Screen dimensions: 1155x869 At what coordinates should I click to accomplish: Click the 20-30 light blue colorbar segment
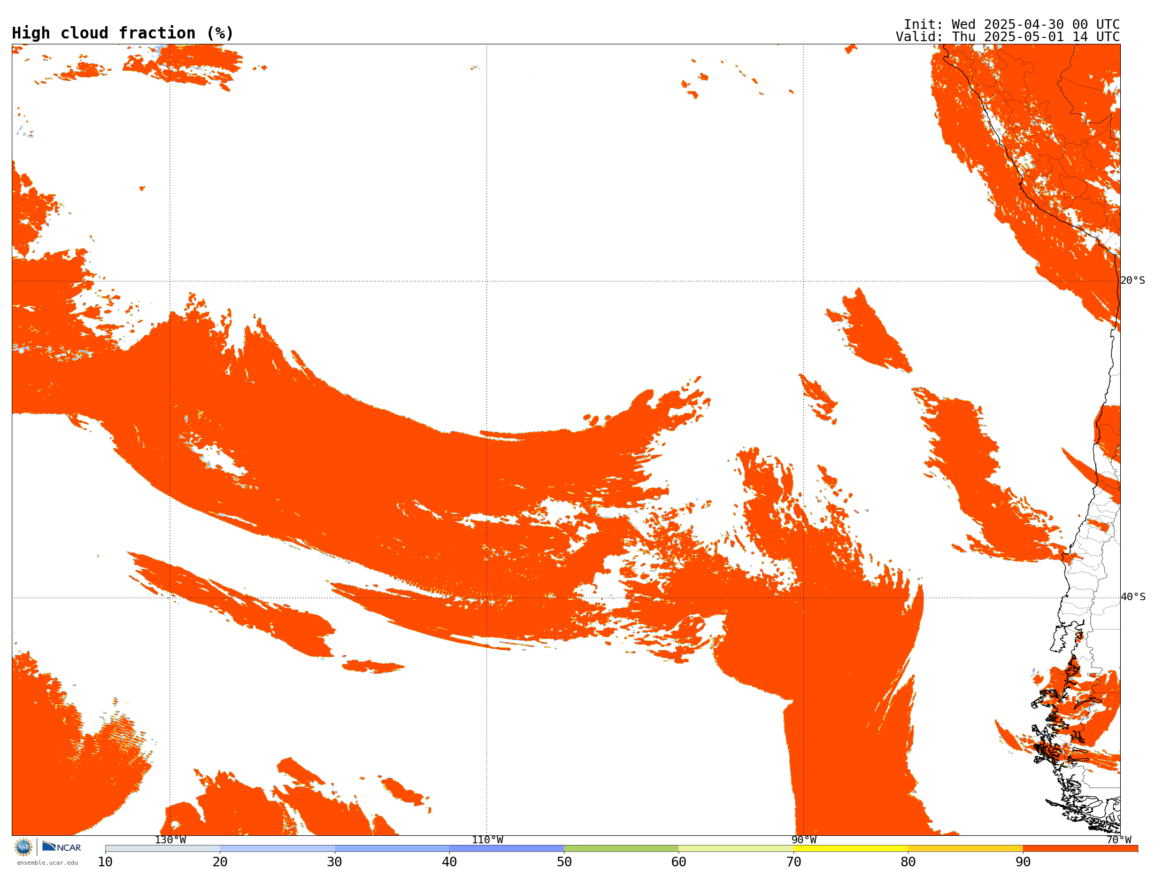click(277, 849)
